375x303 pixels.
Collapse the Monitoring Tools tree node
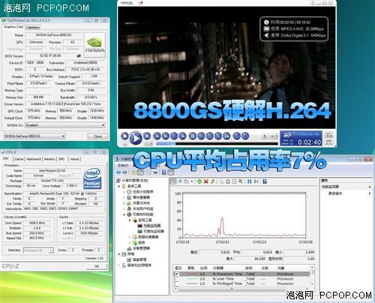coord(130,220)
